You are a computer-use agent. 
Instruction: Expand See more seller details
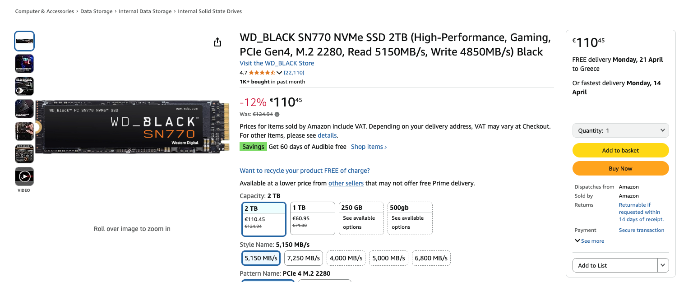pyautogui.click(x=589, y=241)
